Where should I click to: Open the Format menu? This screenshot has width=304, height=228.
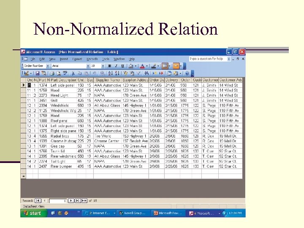(x=77, y=59)
